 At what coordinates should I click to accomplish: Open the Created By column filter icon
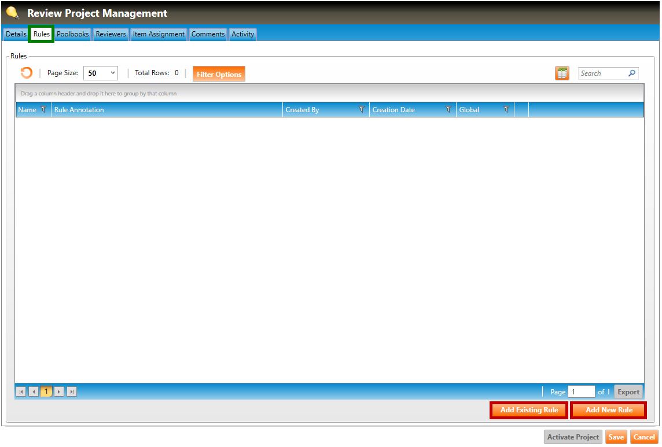click(362, 110)
